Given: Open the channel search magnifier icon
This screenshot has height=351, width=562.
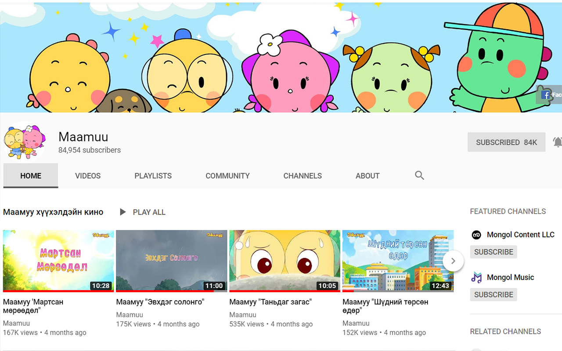Looking at the screenshot, I should coord(419,175).
